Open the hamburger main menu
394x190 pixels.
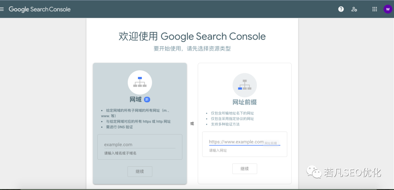tap(2, 9)
